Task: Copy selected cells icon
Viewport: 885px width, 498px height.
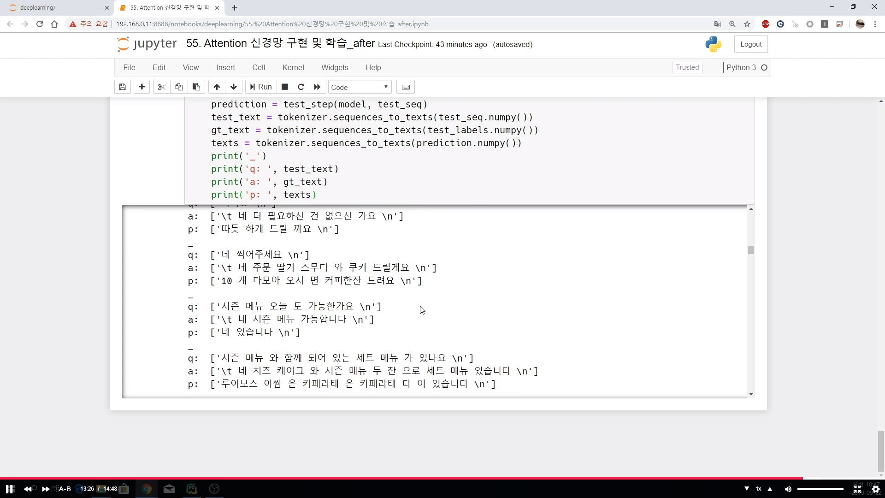Action: (179, 87)
